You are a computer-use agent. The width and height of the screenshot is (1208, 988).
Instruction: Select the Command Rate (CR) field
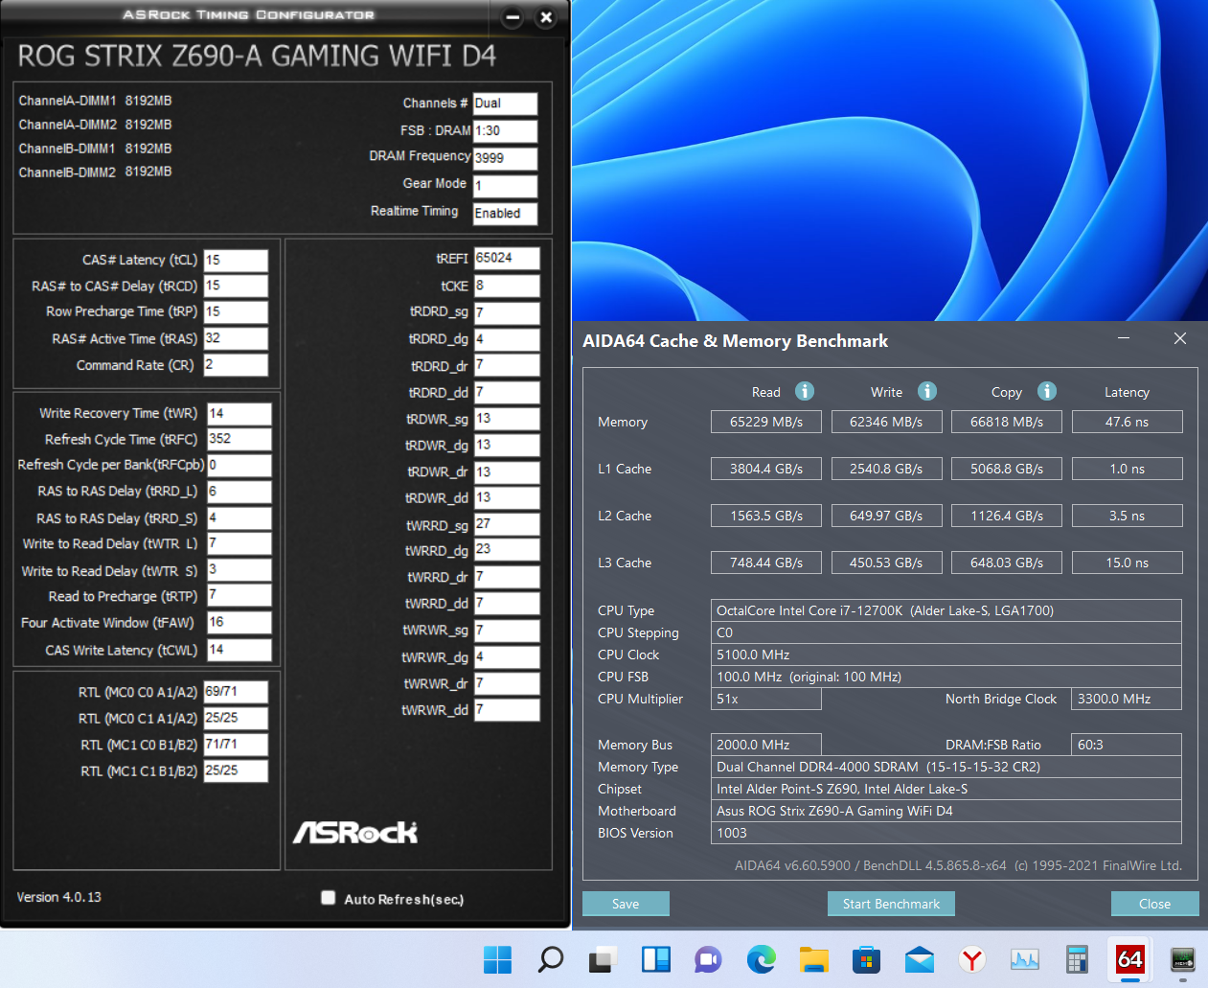[x=236, y=365]
